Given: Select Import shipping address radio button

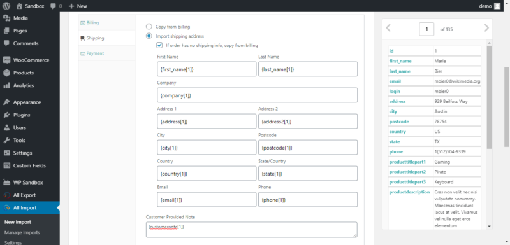Looking at the screenshot, I should pyautogui.click(x=149, y=36).
